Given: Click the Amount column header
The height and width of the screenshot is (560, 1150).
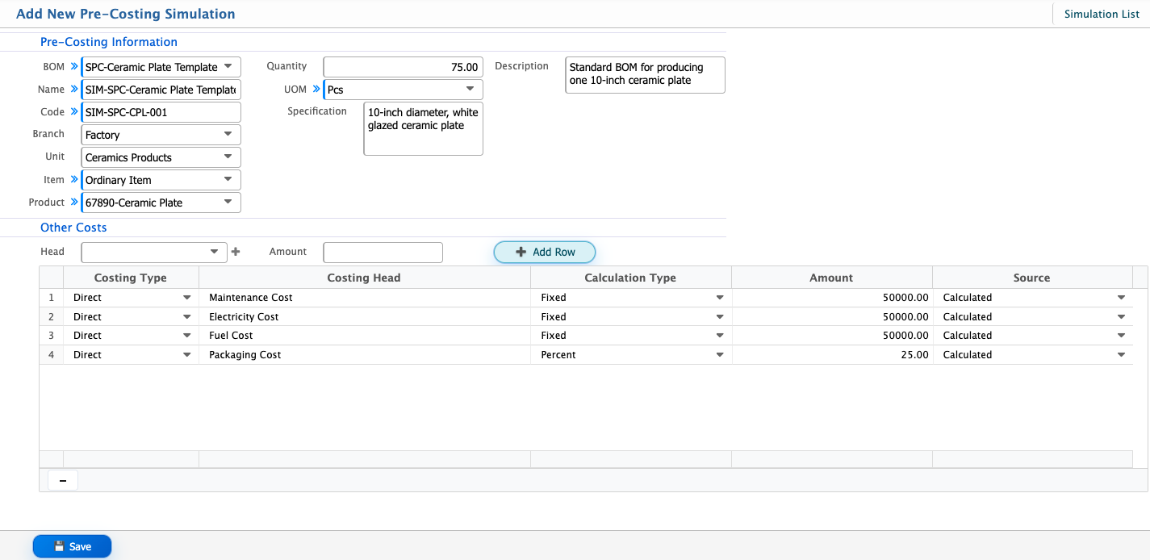Looking at the screenshot, I should (831, 278).
